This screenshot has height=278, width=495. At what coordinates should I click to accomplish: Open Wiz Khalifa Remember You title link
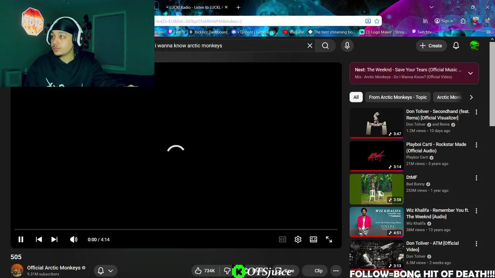pos(437,214)
